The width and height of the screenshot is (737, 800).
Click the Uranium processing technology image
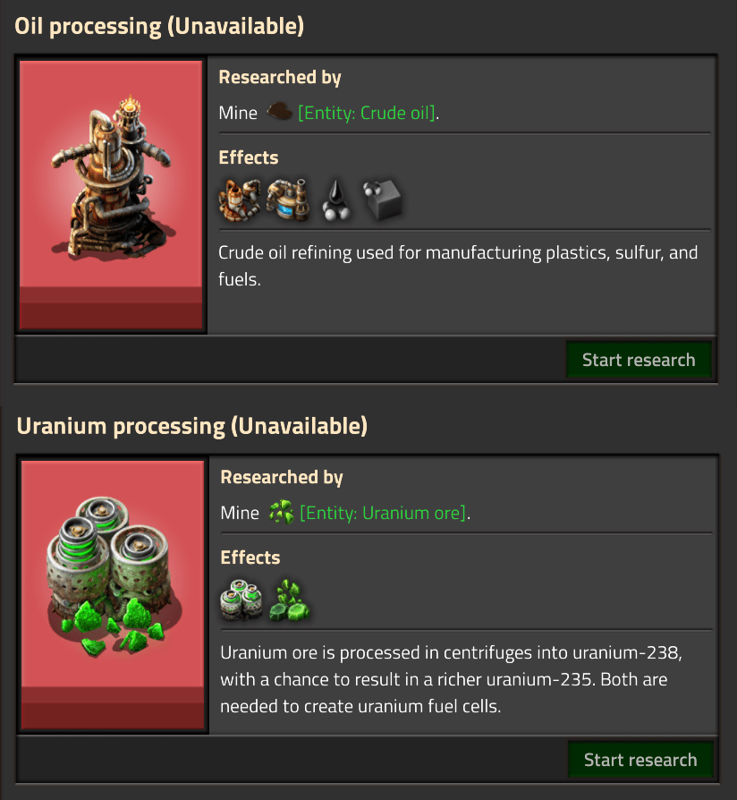click(113, 595)
